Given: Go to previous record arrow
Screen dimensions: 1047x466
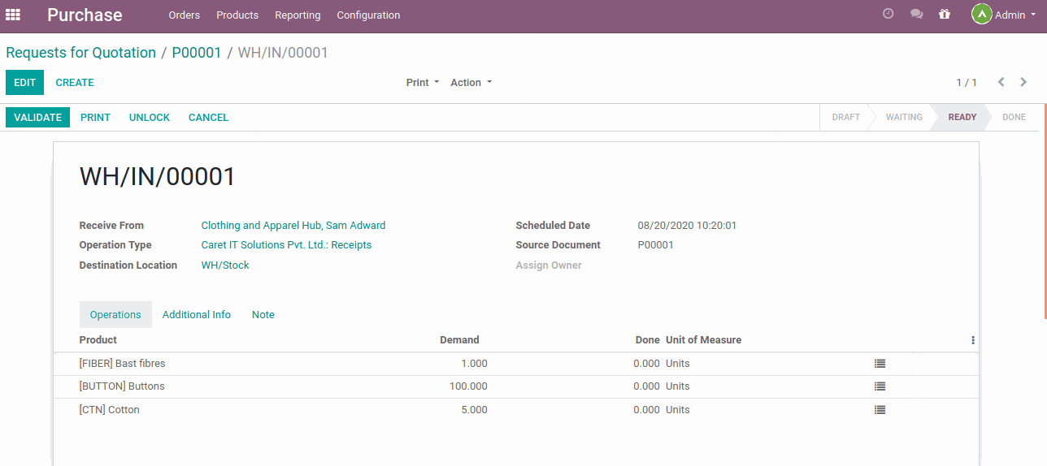Looking at the screenshot, I should (1001, 82).
